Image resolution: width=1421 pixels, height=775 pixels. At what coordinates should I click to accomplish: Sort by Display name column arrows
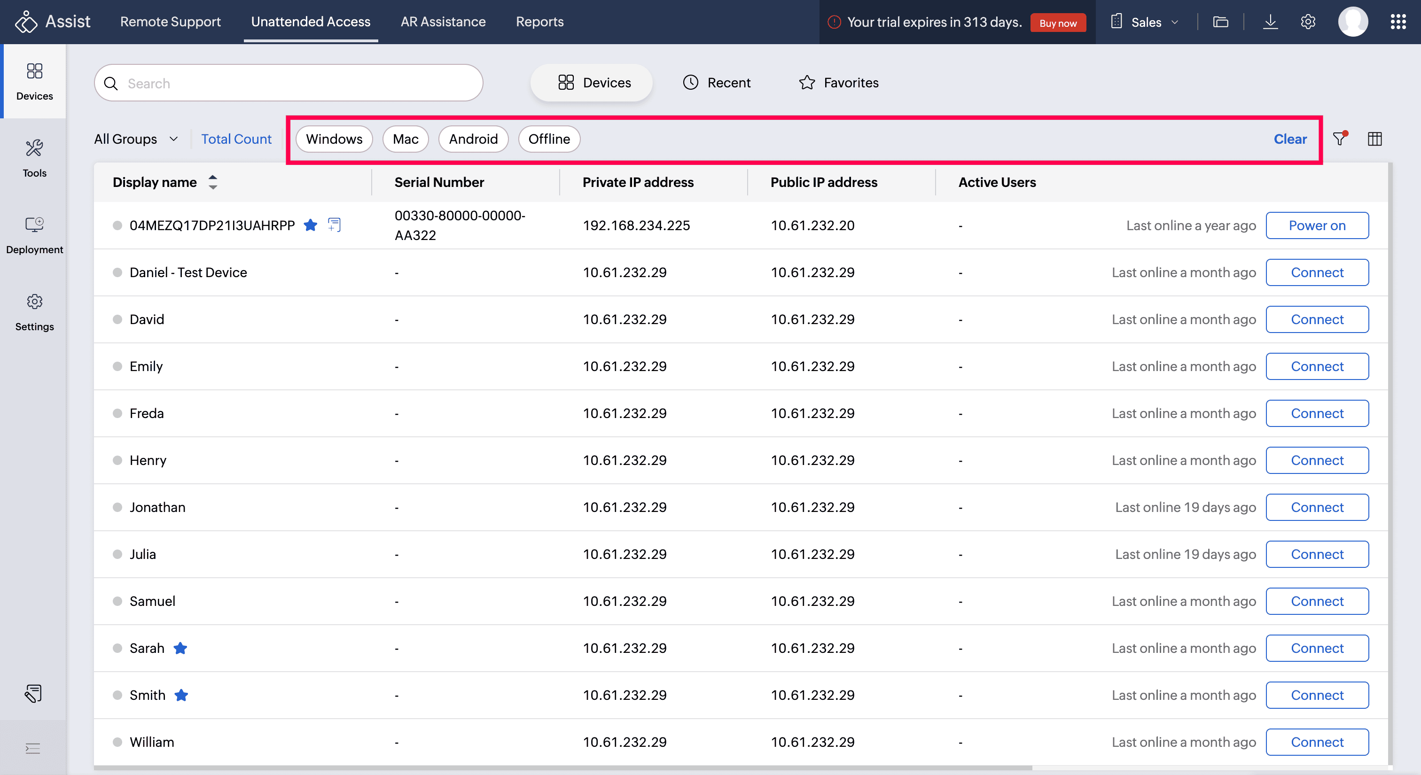213,182
